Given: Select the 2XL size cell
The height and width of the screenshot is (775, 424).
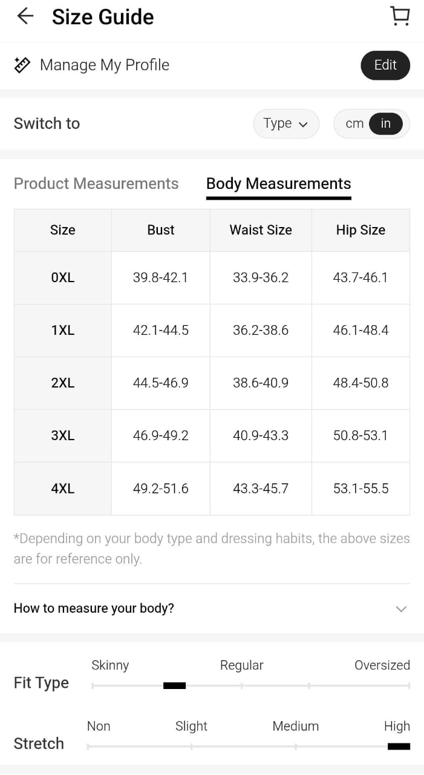Looking at the screenshot, I should point(63,383).
